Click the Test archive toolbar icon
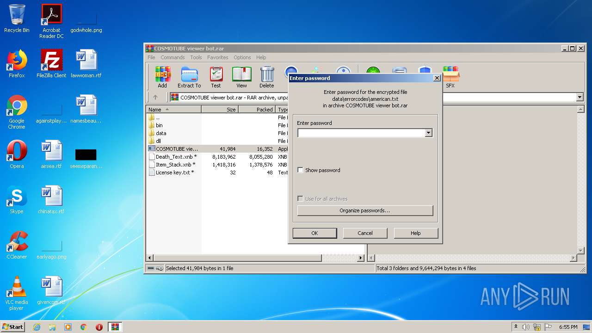Viewport: 592px width, 333px height. pyautogui.click(x=216, y=77)
